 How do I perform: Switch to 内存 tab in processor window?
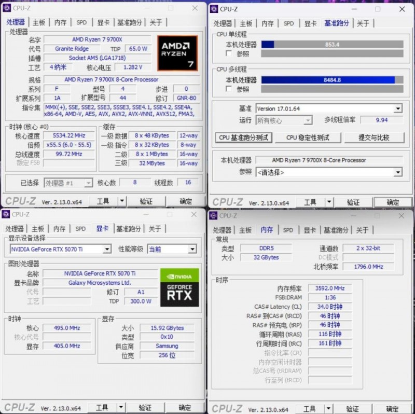[60, 22]
